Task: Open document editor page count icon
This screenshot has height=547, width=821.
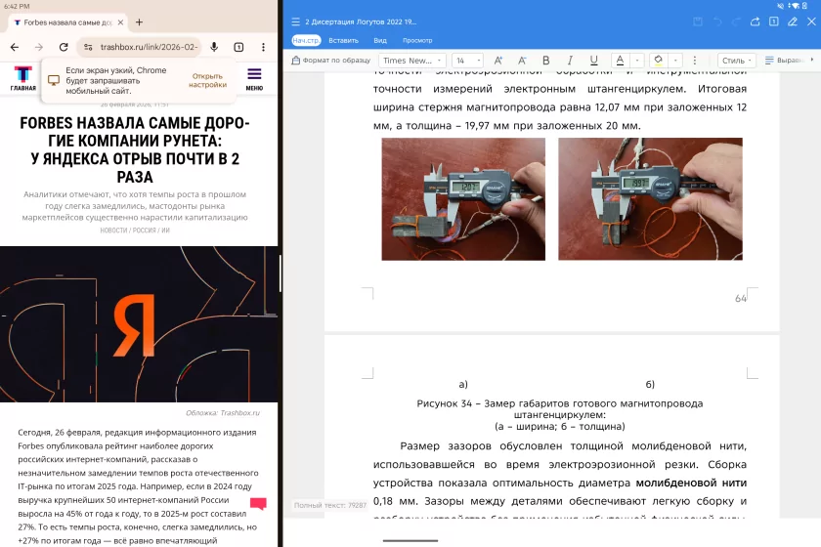Action: pos(774,21)
